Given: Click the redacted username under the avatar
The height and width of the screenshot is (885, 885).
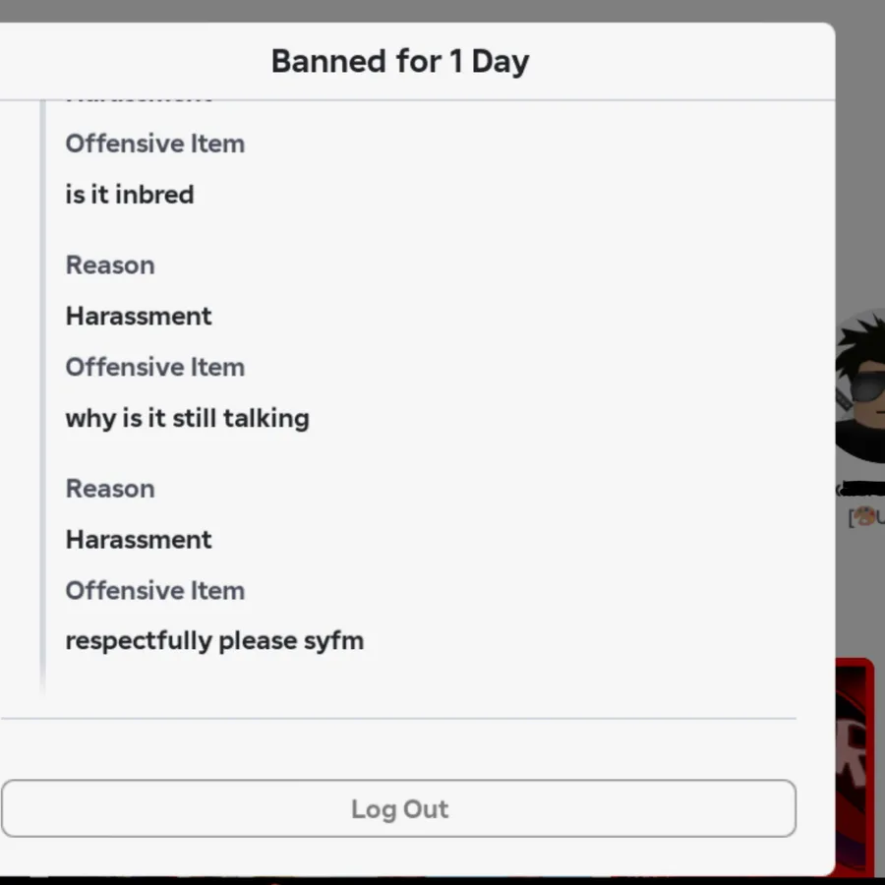Looking at the screenshot, I should pos(863,489).
